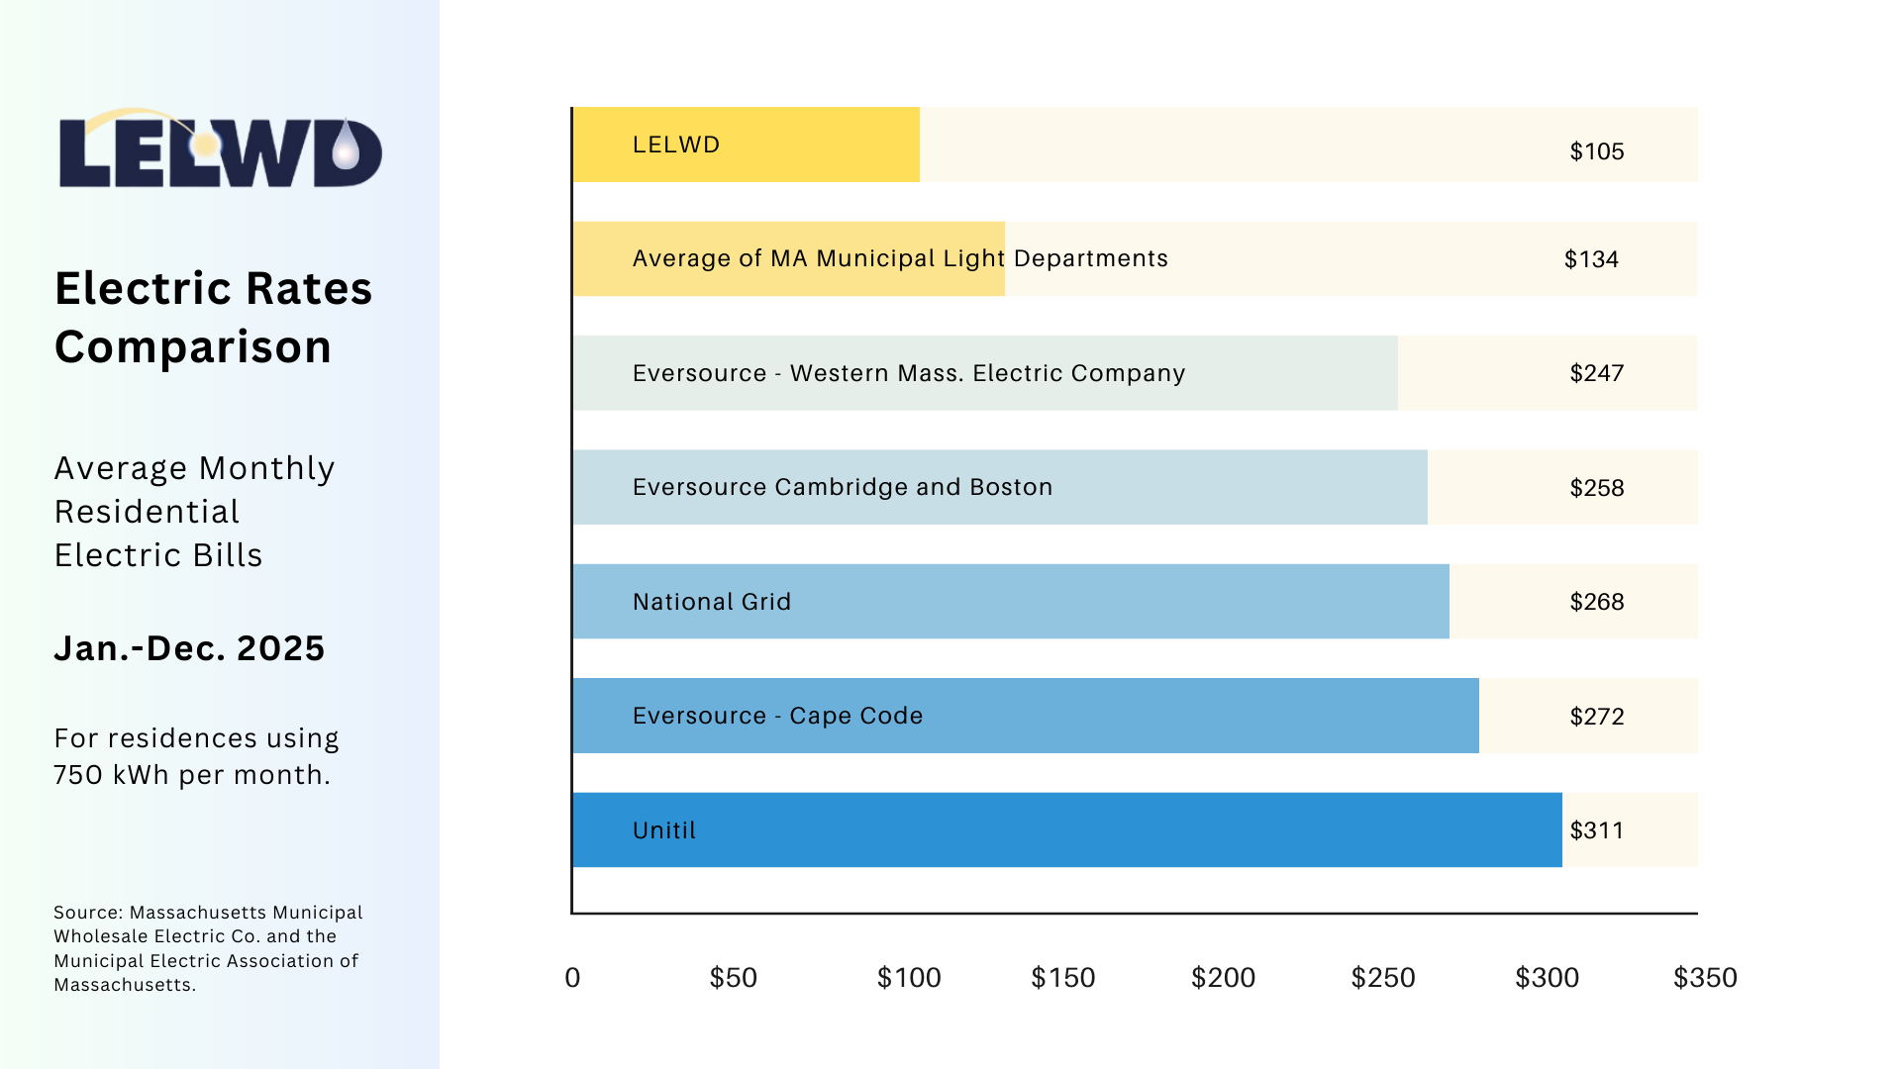The width and height of the screenshot is (1901, 1069).
Task: Click the $258 value label
Action: coord(1596,488)
